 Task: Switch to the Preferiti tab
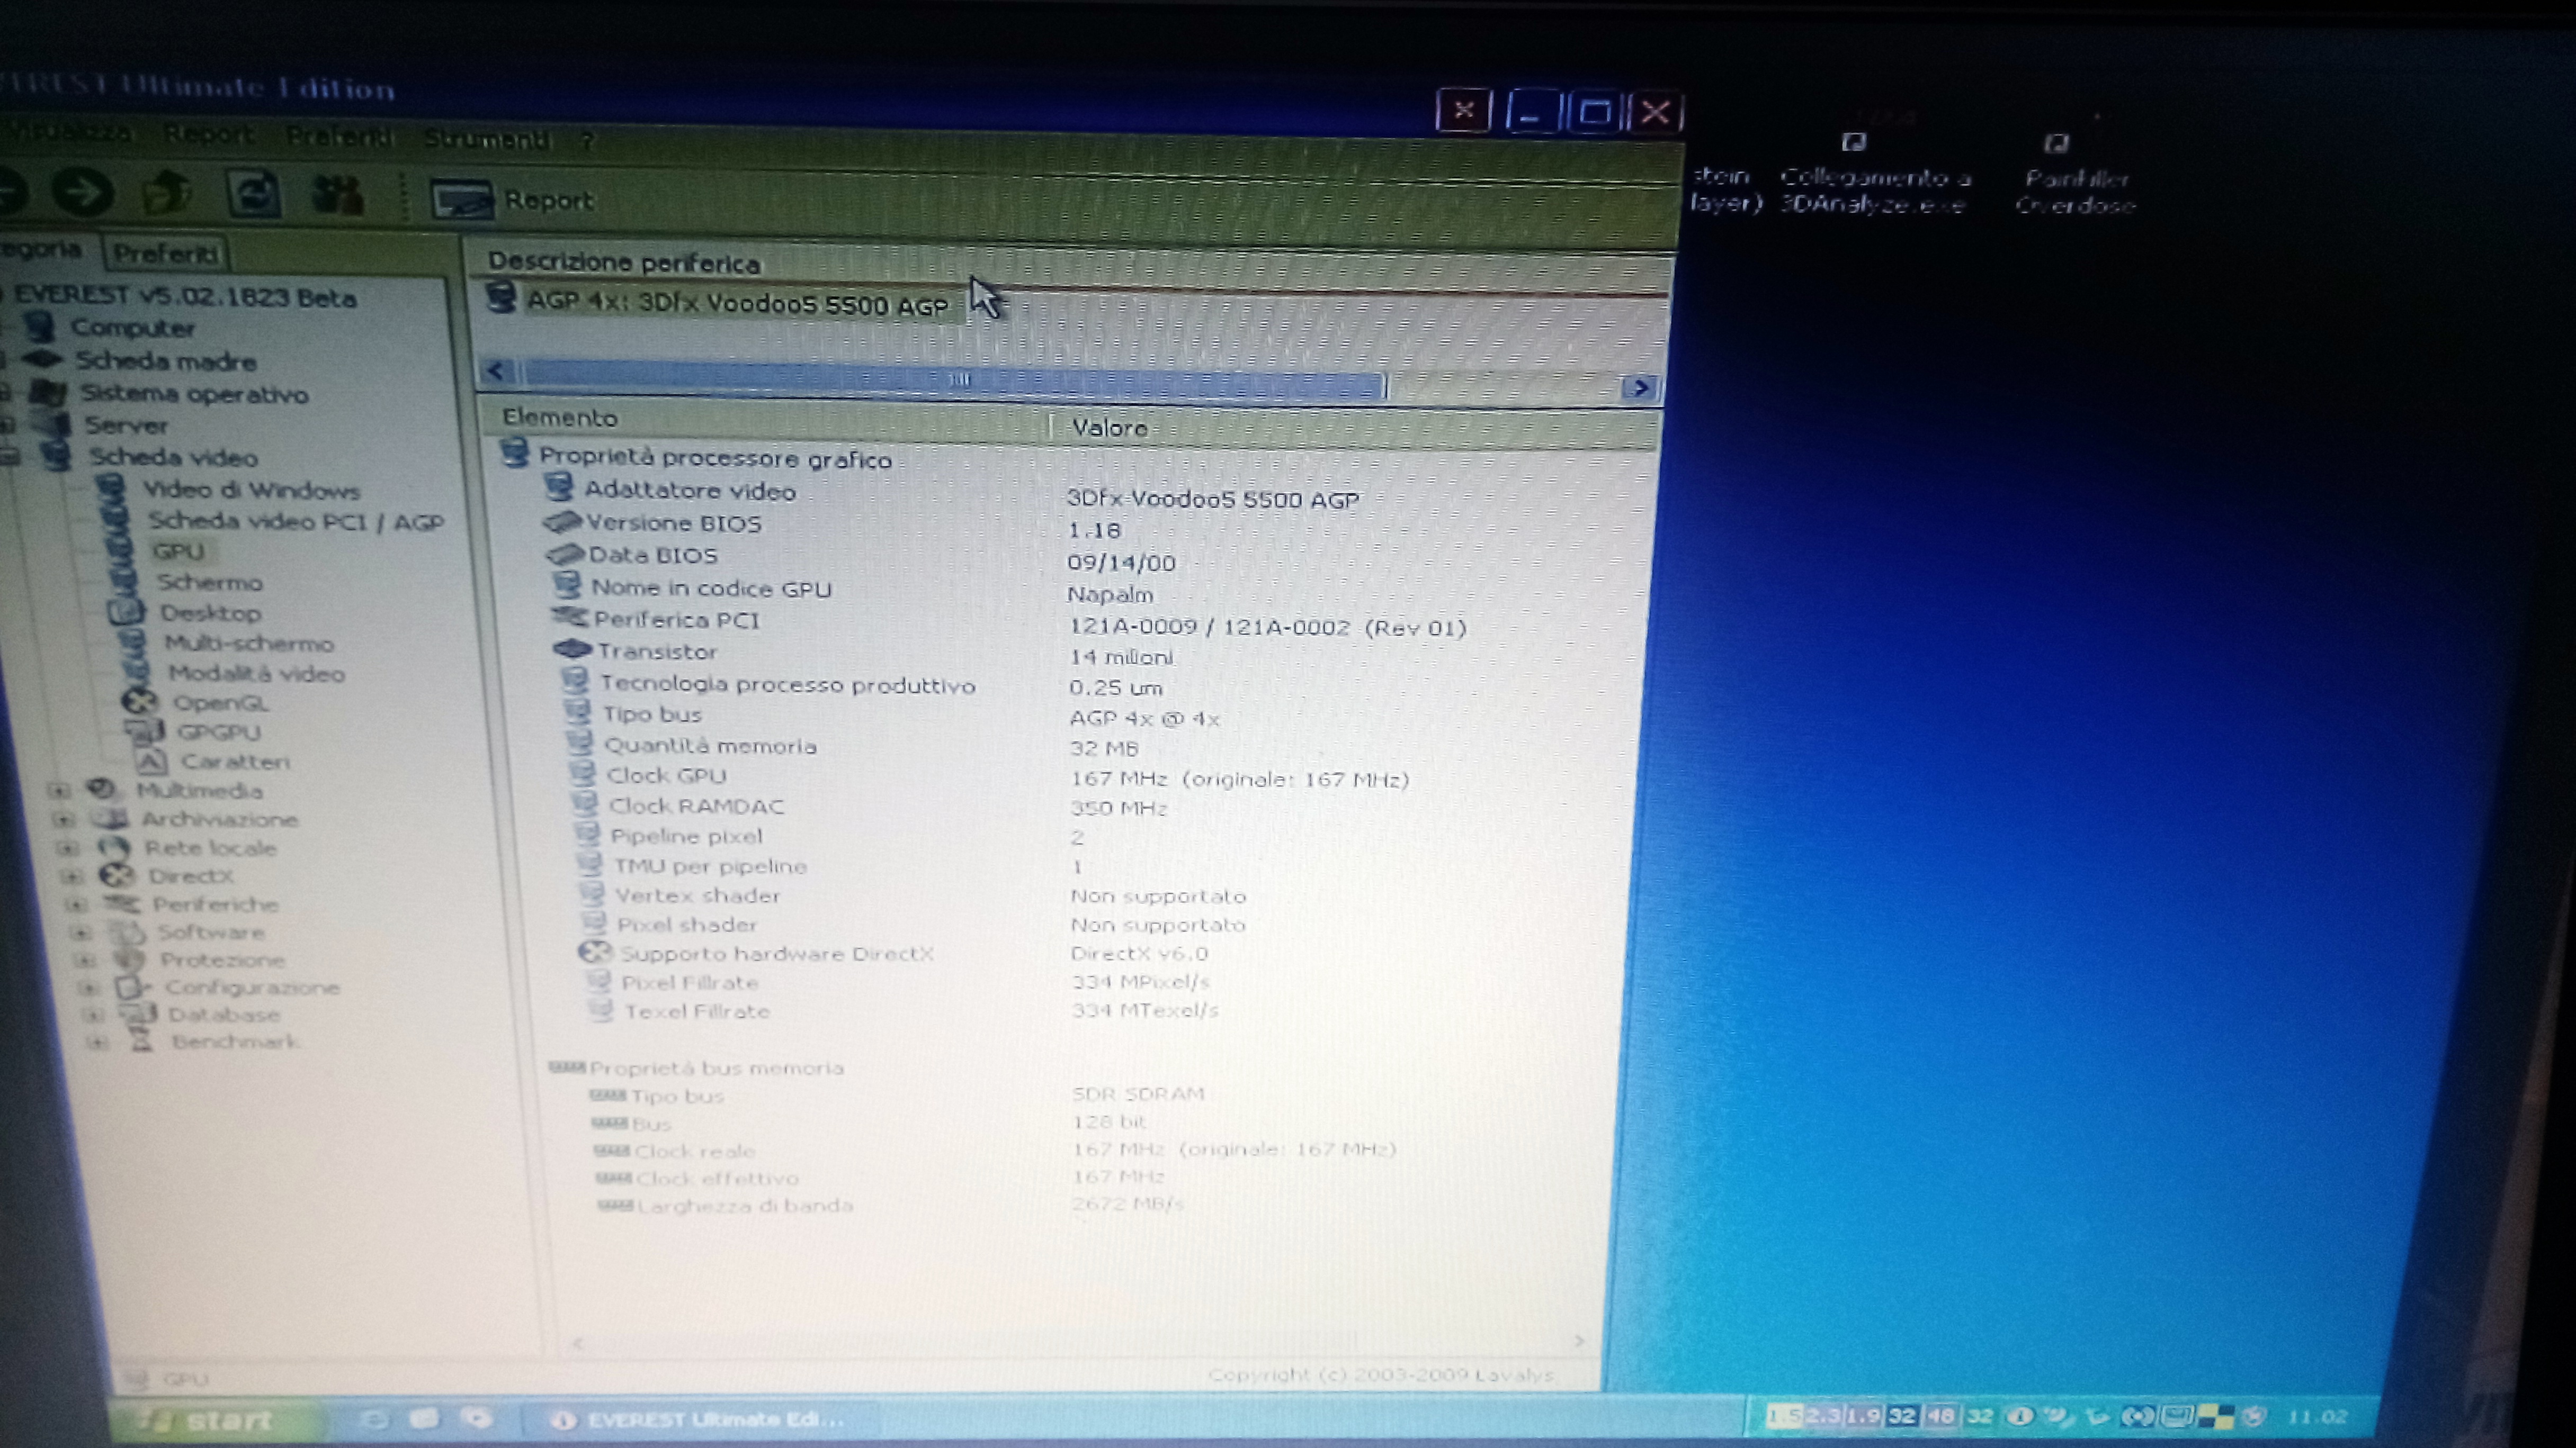tap(165, 254)
